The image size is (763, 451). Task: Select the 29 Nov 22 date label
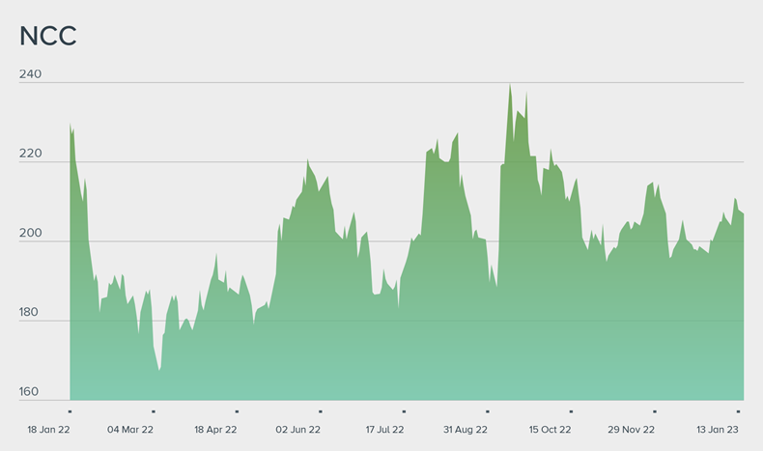pos(632,429)
